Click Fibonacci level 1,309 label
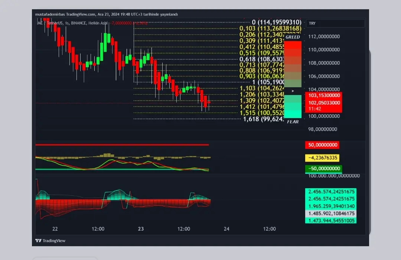 [262, 101]
